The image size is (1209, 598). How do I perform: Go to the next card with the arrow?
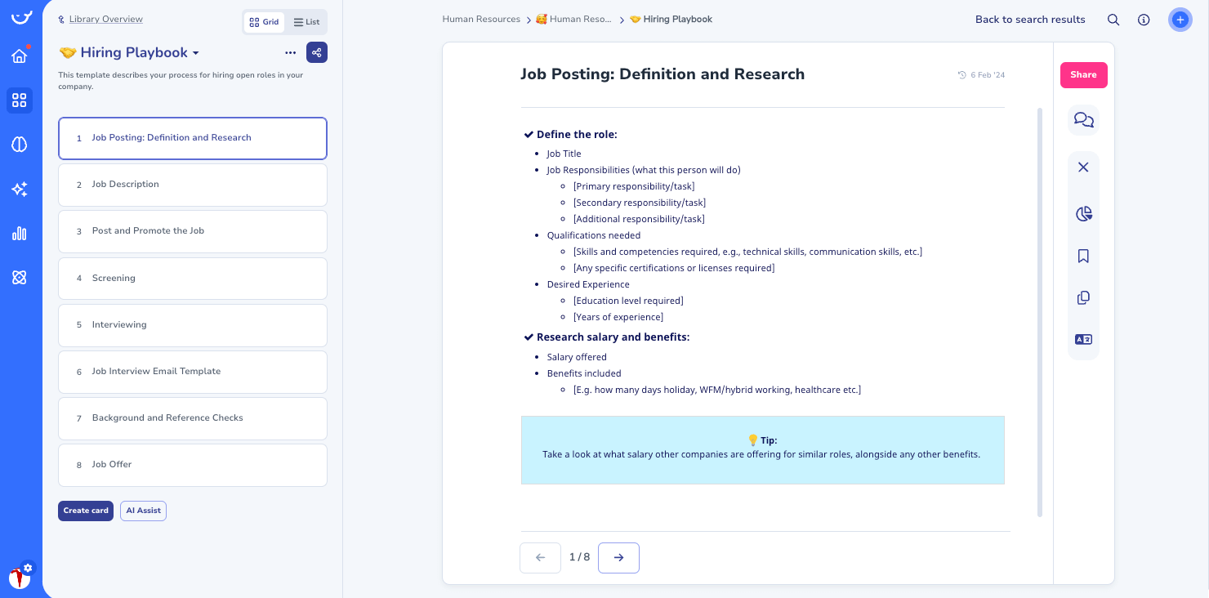pyautogui.click(x=618, y=558)
